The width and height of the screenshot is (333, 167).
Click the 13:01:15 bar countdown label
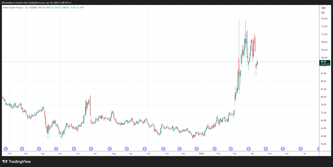pos(325,64)
